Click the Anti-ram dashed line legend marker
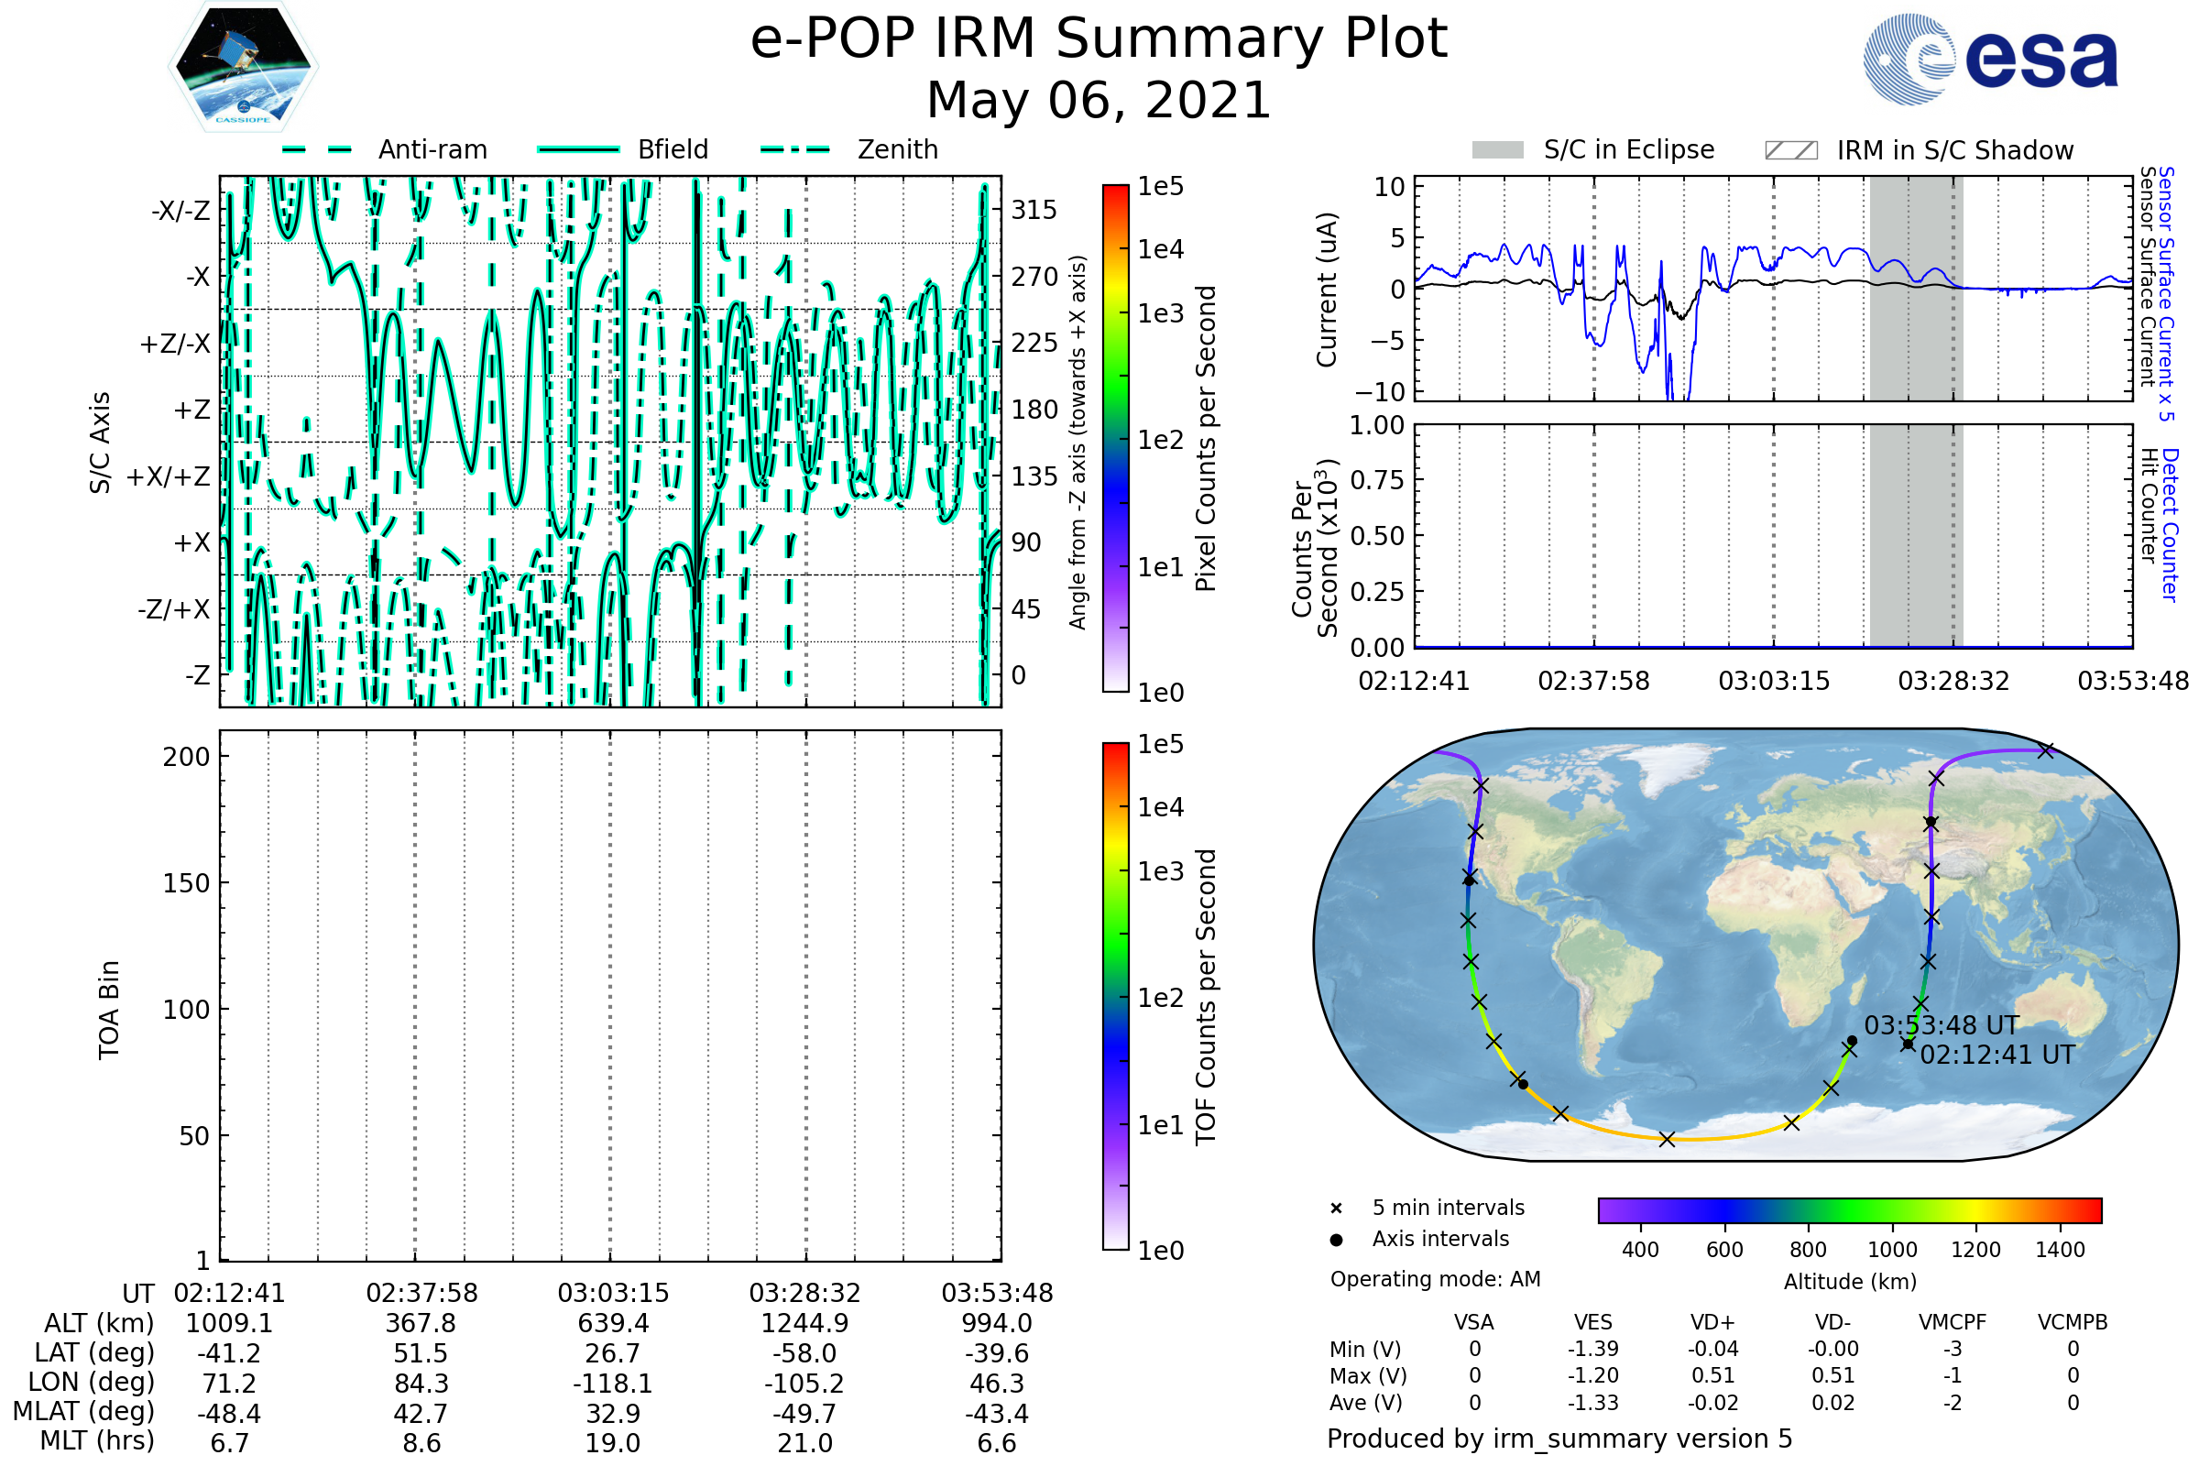2199x1466 pixels. (x=317, y=149)
